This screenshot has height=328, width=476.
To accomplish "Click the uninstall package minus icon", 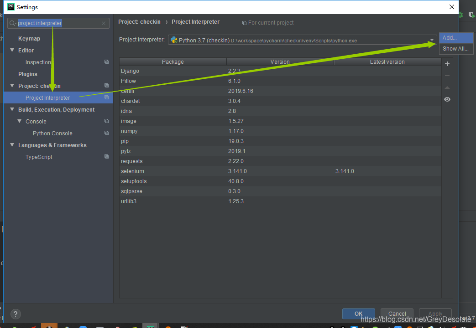I will pos(447,76).
